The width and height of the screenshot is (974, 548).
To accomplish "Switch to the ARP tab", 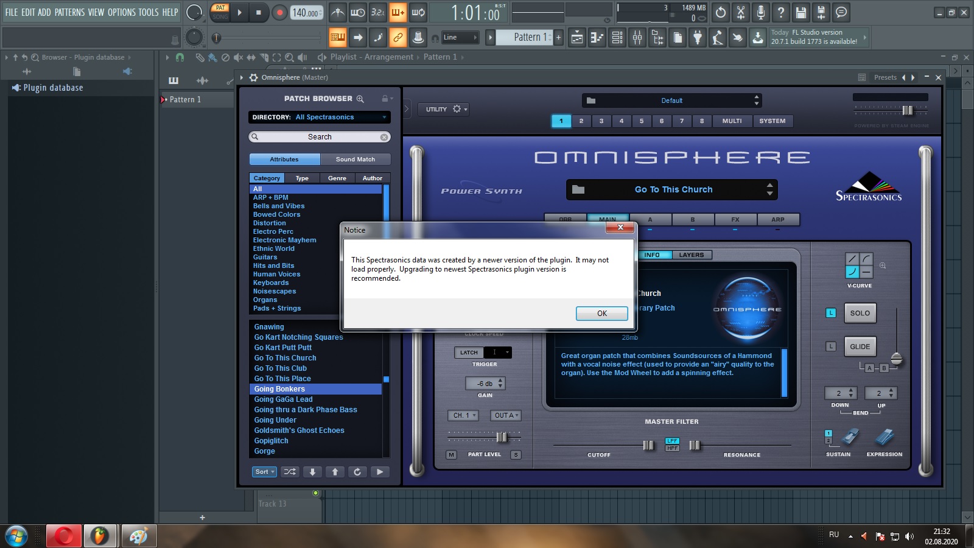I will [x=778, y=220].
